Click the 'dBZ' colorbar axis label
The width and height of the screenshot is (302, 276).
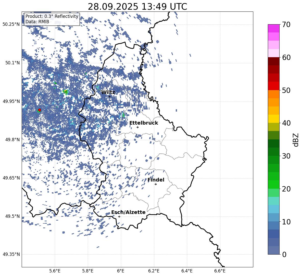coord(296,140)
